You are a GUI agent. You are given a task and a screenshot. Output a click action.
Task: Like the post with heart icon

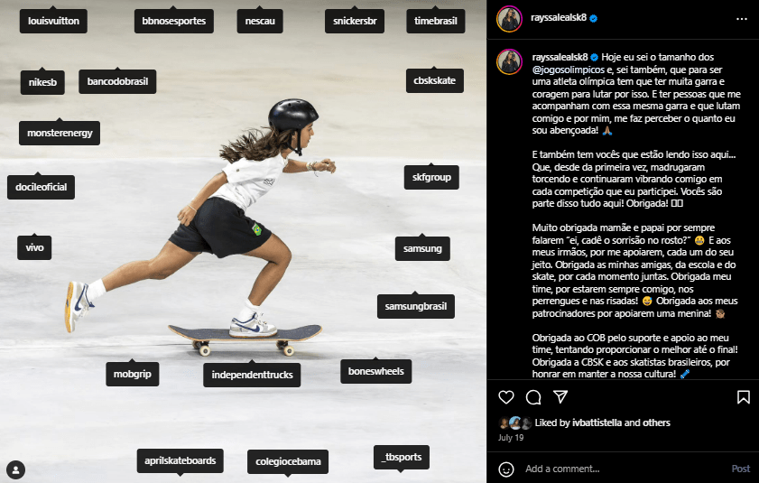[505, 397]
